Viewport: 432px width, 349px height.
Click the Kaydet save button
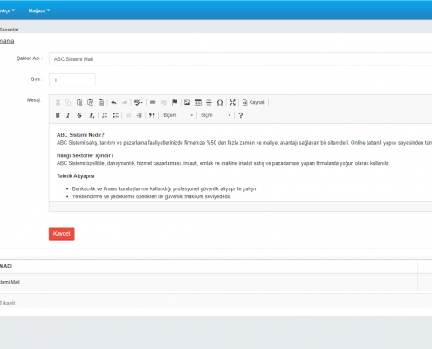coord(62,234)
